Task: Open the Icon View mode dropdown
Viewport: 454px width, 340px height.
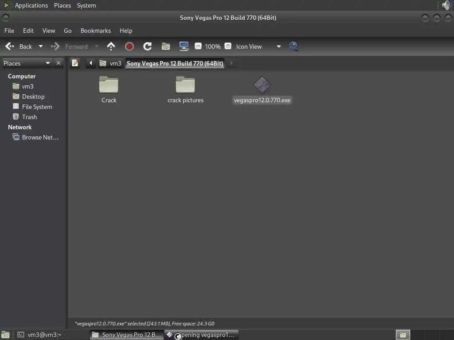Action: tap(258, 46)
